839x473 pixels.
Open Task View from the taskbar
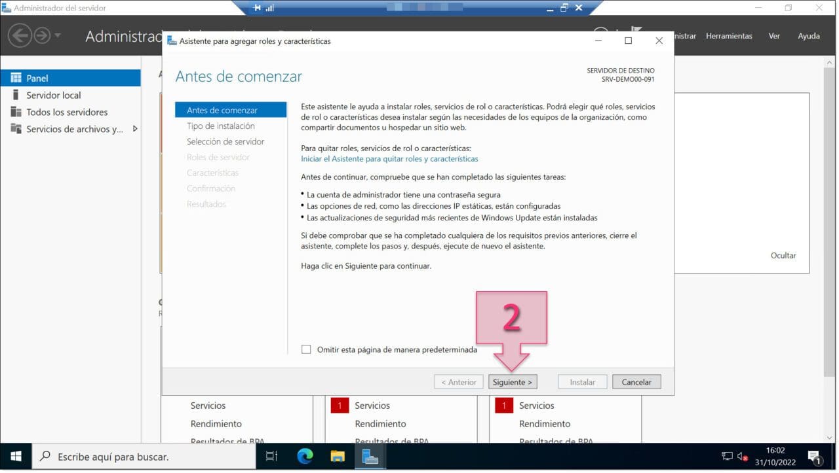coord(271,457)
